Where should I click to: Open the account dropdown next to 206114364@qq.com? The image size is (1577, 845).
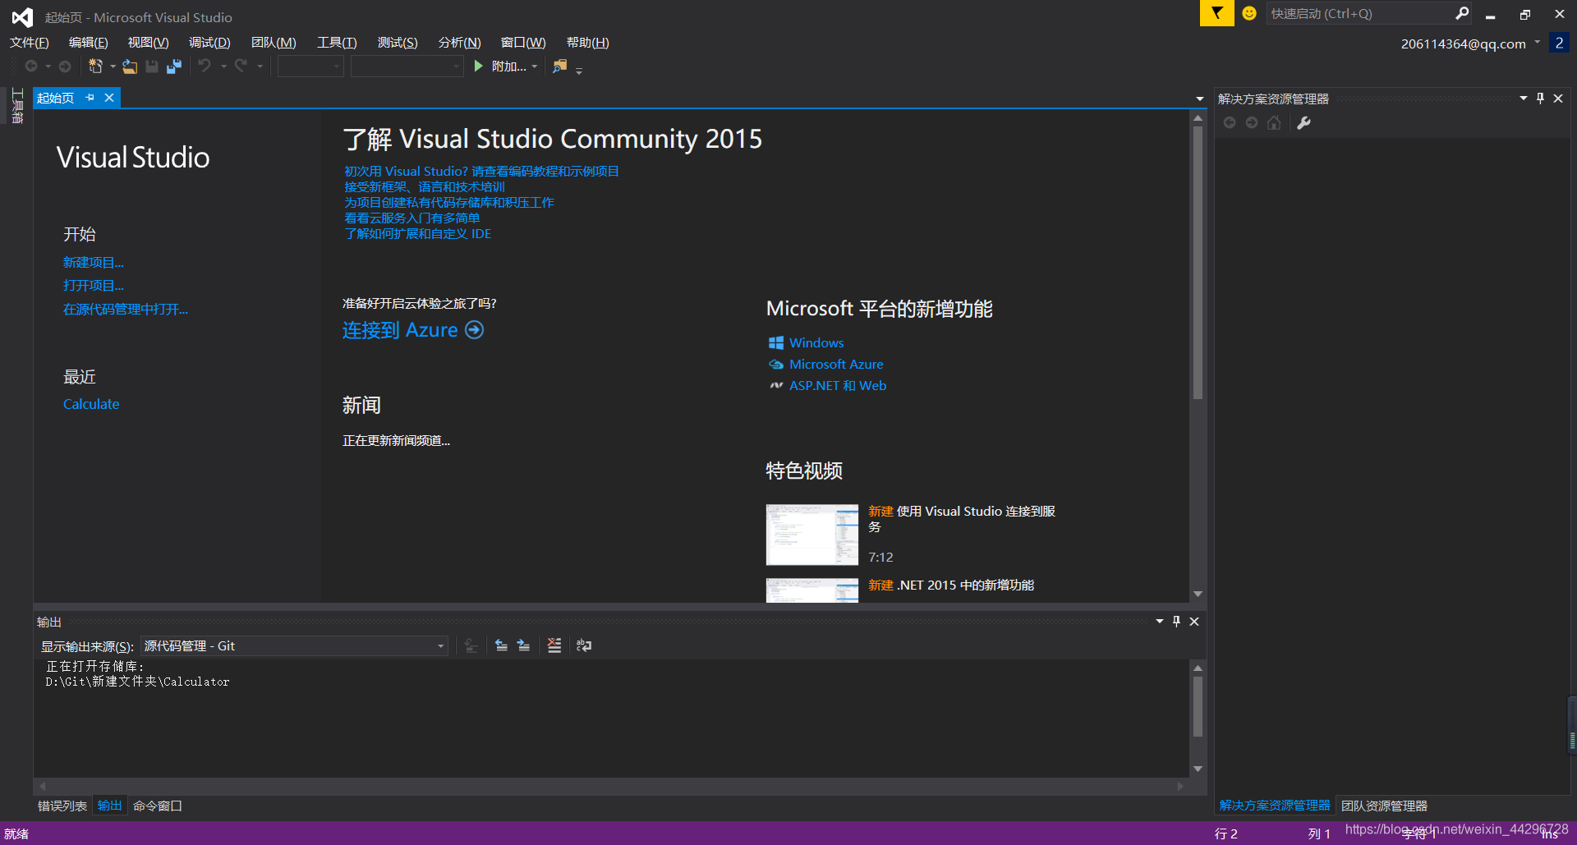click(x=1537, y=43)
